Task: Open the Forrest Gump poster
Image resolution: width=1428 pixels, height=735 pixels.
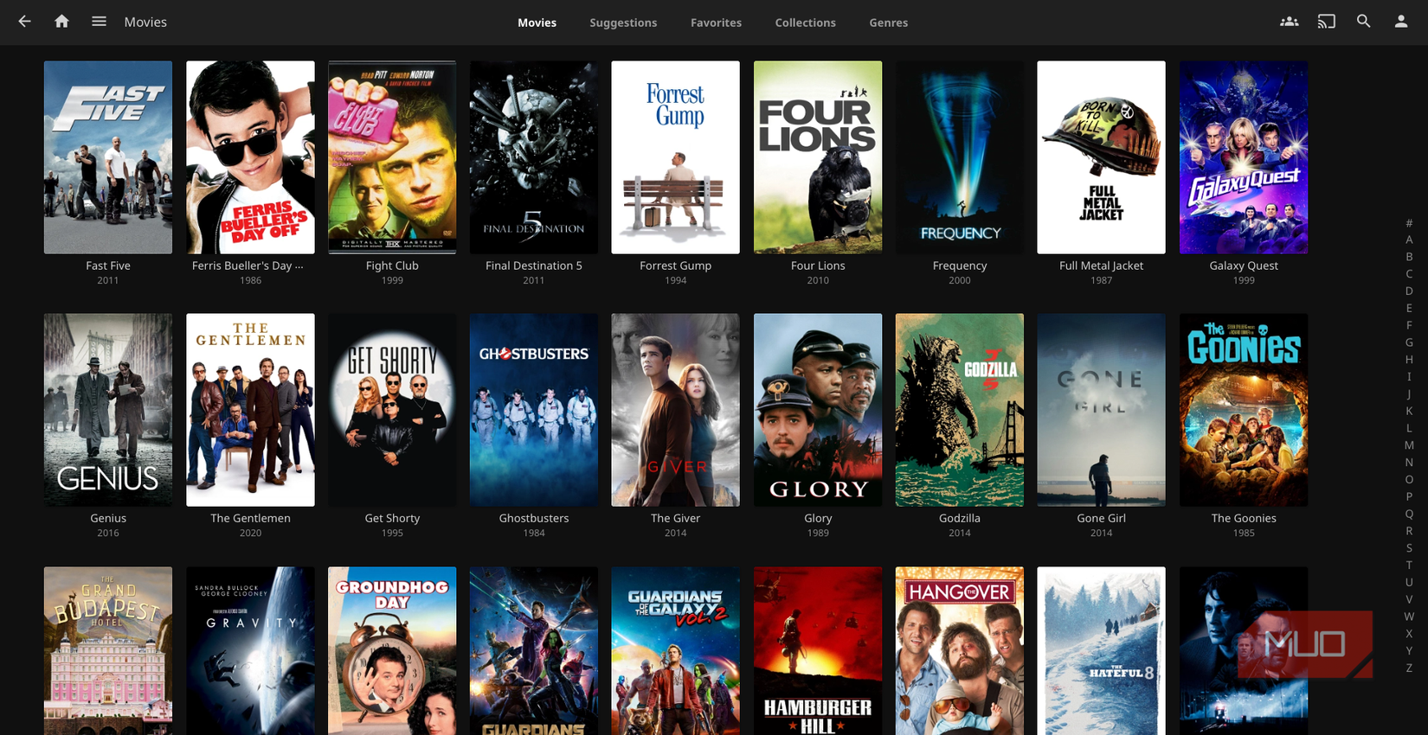Action: click(676, 157)
